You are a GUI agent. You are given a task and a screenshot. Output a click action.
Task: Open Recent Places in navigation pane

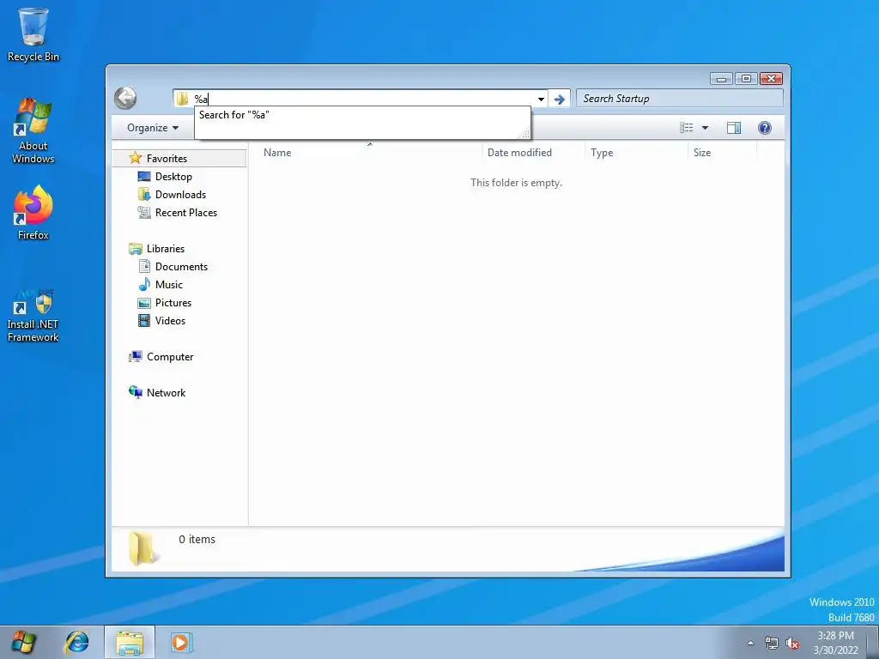[186, 213]
